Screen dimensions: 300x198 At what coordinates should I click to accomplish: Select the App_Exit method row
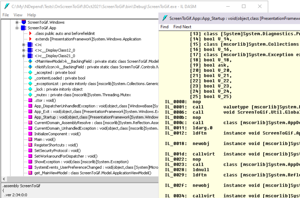click(96, 111)
